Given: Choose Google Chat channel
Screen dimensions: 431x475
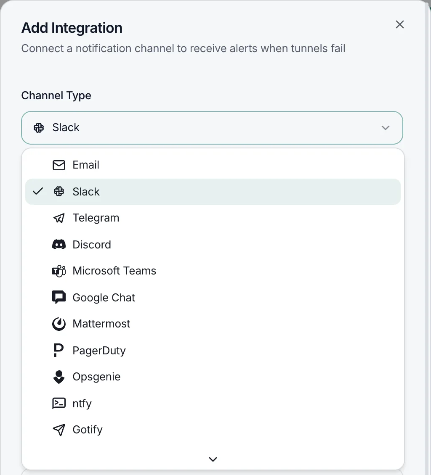Looking at the screenshot, I should point(213,297).
